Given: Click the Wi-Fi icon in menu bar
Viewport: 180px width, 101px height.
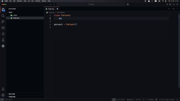Looking at the screenshot, I should point(163,1).
